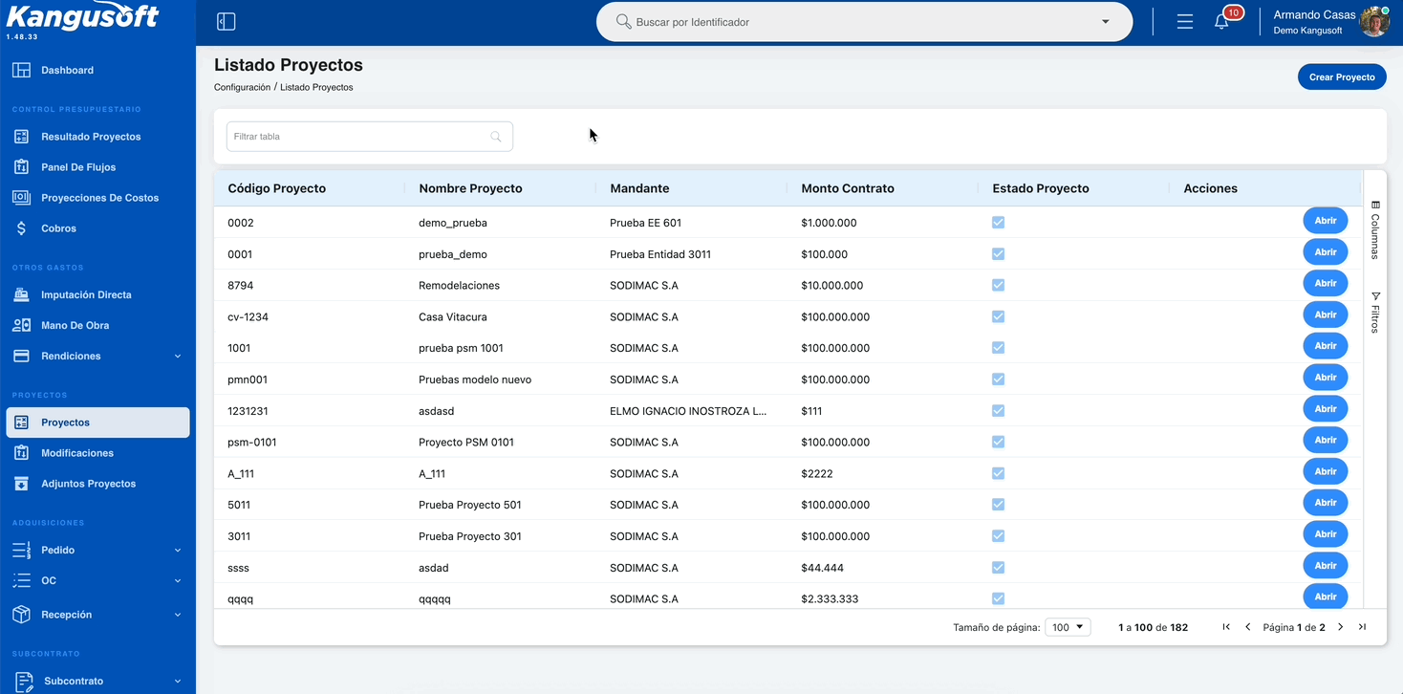This screenshot has width=1403, height=694.
Task: Toggle Estado checkbox for Remodelaciones
Action: (x=999, y=285)
